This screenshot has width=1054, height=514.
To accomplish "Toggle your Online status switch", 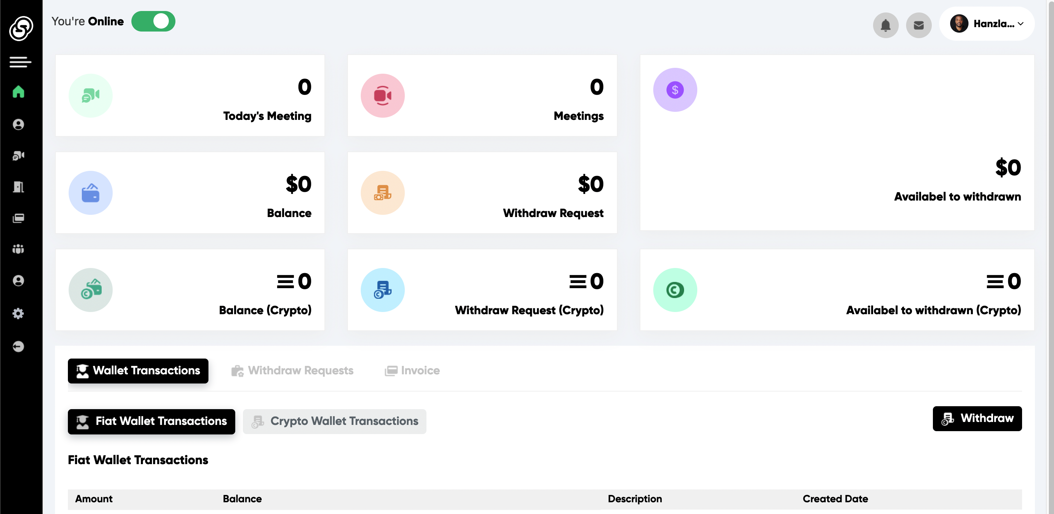I will click(x=153, y=21).
